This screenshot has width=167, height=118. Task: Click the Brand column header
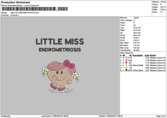pyautogui.click(x=153, y=55)
